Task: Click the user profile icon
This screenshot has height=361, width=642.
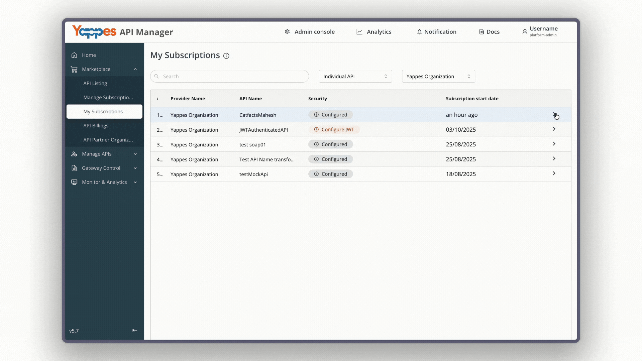Action: click(x=525, y=32)
